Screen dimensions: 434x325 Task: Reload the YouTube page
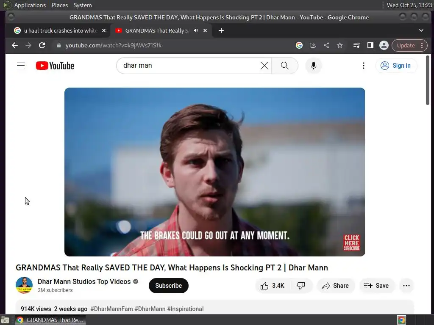coord(42,45)
